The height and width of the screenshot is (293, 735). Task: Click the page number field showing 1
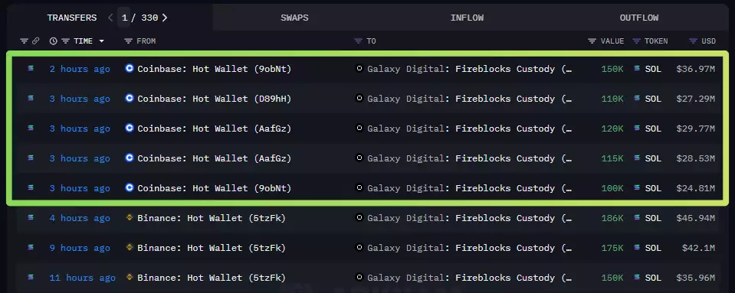click(123, 18)
